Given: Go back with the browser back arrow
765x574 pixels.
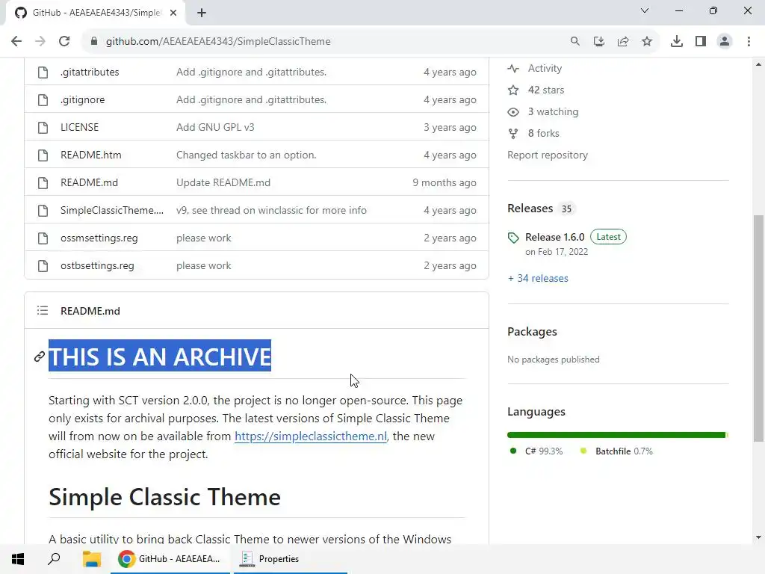Looking at the screenshot, I should coord(16,42).
